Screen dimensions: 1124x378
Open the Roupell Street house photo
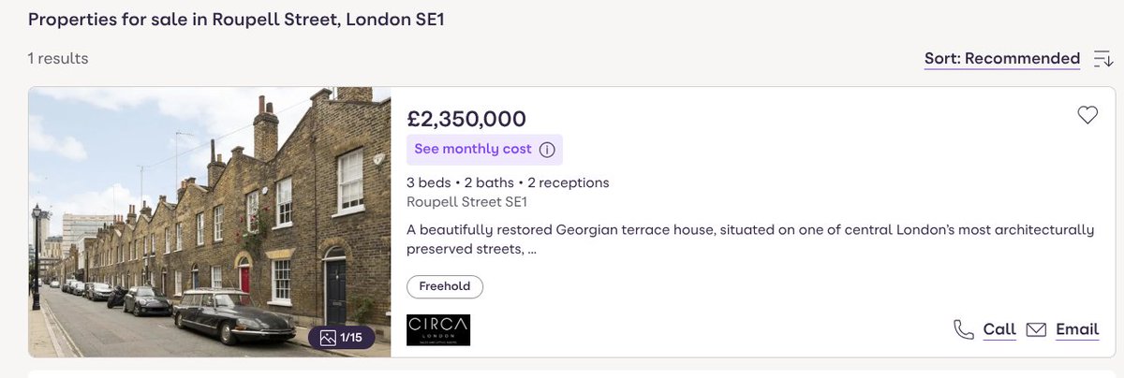click(x=209, y=223)
